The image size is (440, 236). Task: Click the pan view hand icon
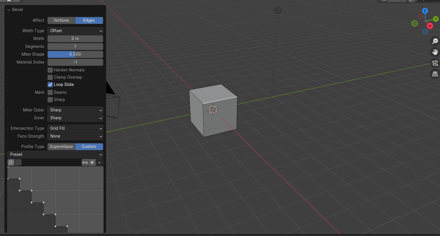coord(435,52)
